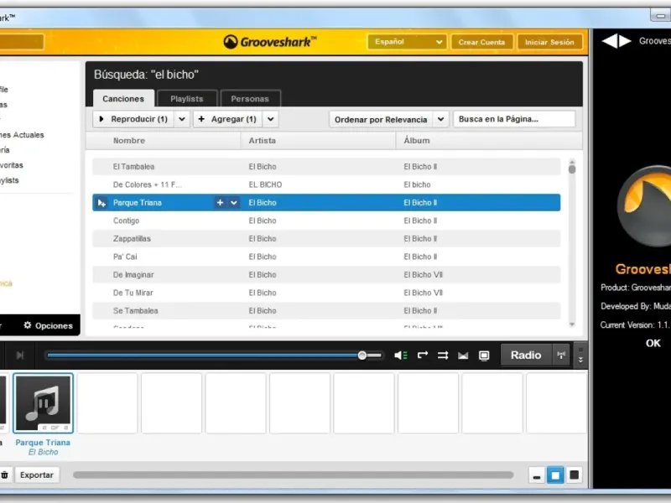Select the Zappatillas song row
This screenshot has width=671, height=503.
(x=326, y=238)
